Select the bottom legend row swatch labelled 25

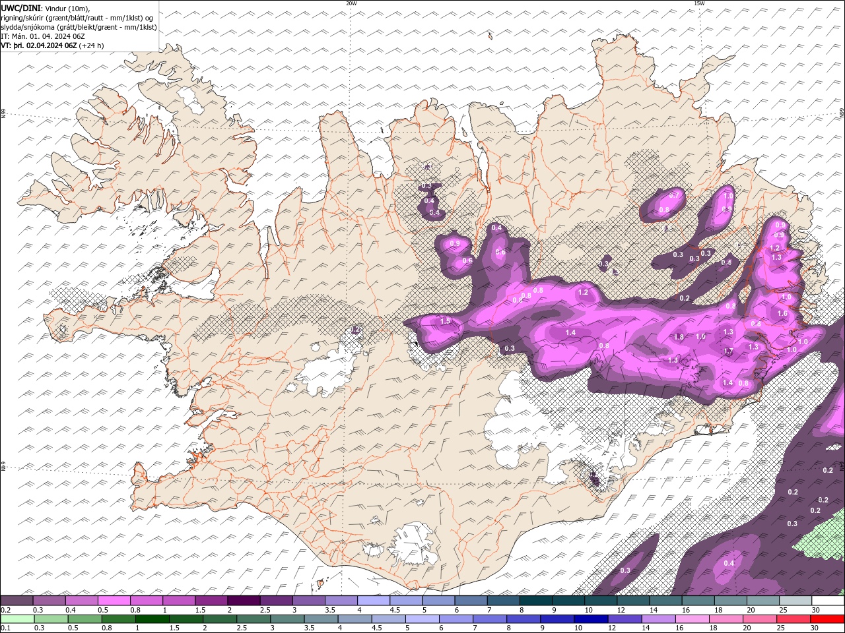pyautogui.click(x=793, y=619)
